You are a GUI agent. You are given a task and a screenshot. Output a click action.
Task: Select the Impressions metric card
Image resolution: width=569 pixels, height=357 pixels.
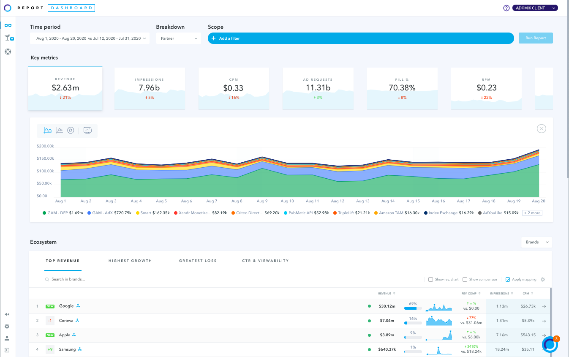[150, 88]
